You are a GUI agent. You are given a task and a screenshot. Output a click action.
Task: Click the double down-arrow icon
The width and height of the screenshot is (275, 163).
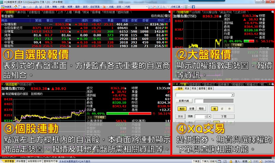click(x=40, y=7)
